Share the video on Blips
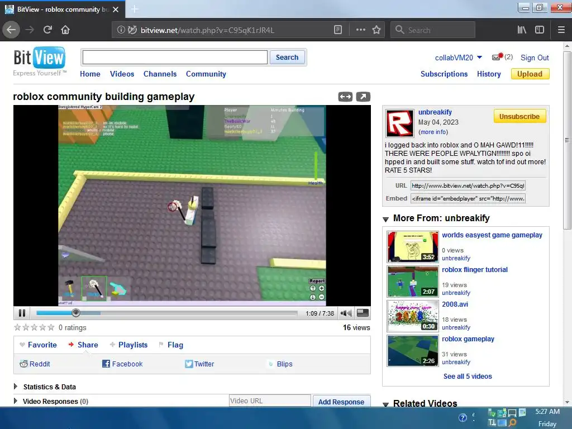This screenshot has width=572, height=429. coord(280,364)
